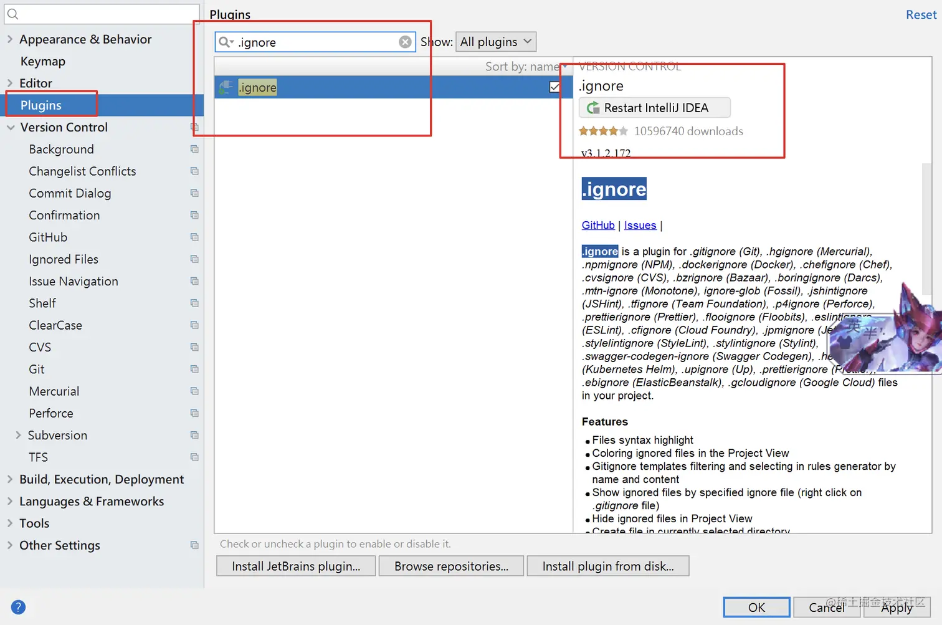Focus the settings search field
The height and width of the screenshot is (625, 942).
[x=102, y=14]
